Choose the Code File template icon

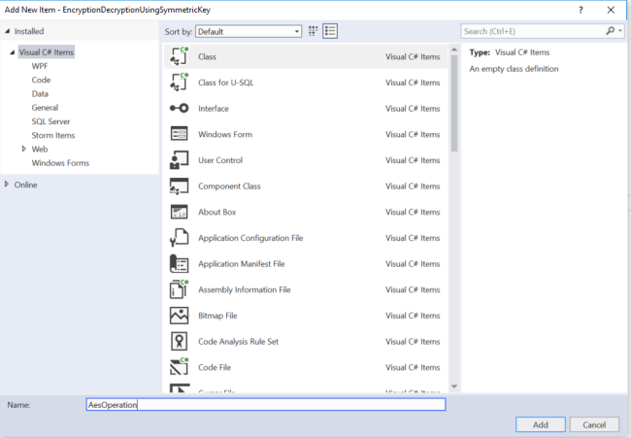[179, 367]
